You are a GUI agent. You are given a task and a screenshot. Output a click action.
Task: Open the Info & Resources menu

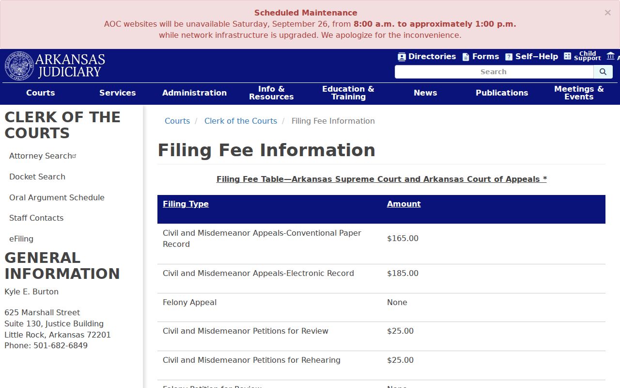pyautogui.click(x=271, y=93)
